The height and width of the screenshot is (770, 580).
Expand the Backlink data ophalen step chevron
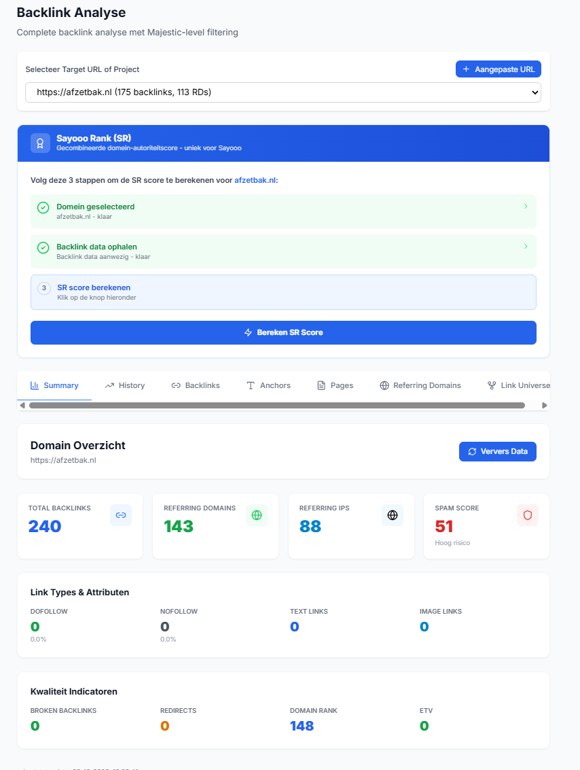pos(526,246)
